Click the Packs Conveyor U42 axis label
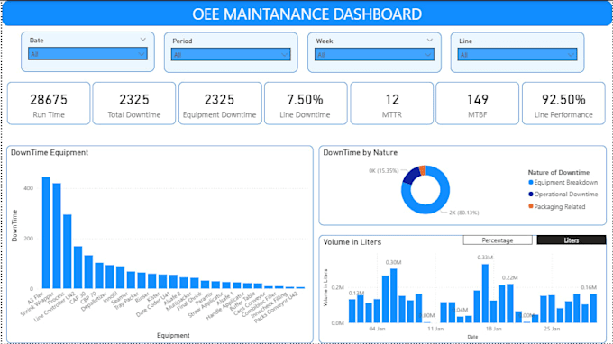613x344 pixels. pos(276,307)
